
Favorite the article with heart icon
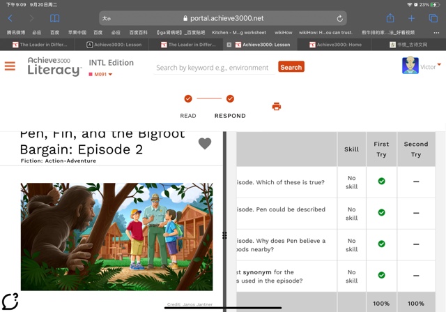pyautogui.click(x=205, y=143)
